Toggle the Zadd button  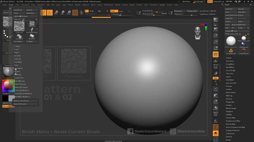[114, 11]
